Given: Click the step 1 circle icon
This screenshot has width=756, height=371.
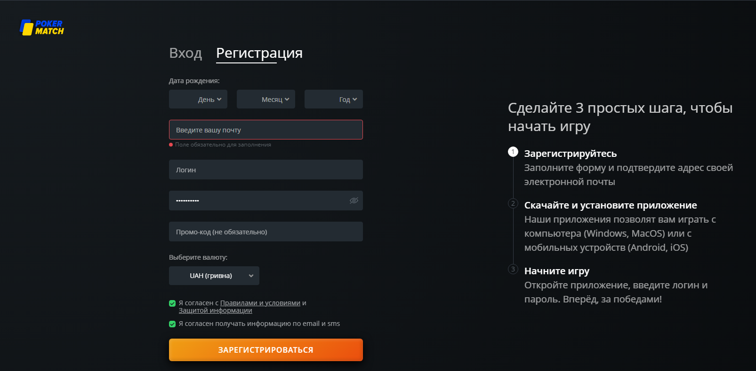Looking at the screenshot, I should point(513,152).
